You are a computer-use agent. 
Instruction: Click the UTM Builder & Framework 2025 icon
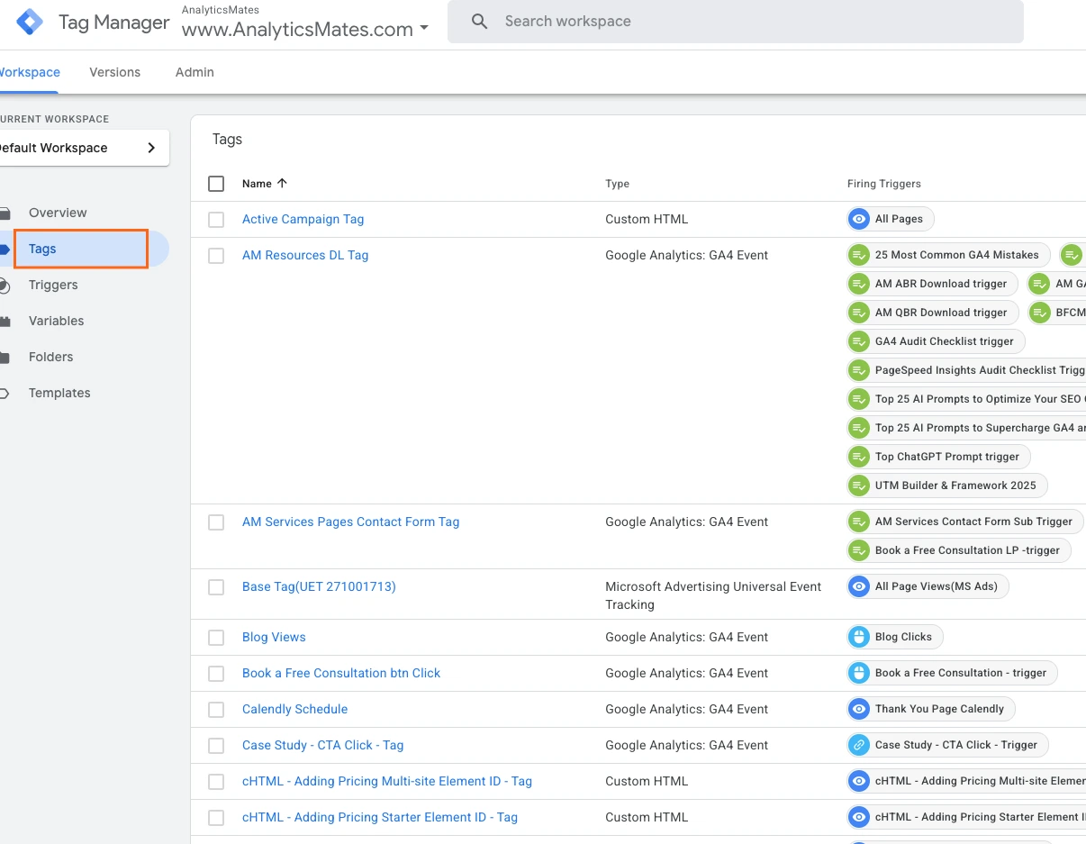(859, 486)
